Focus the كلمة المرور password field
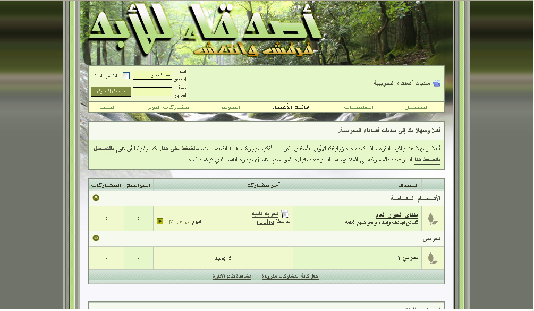The image size is (534, 311). coord(152,91)
